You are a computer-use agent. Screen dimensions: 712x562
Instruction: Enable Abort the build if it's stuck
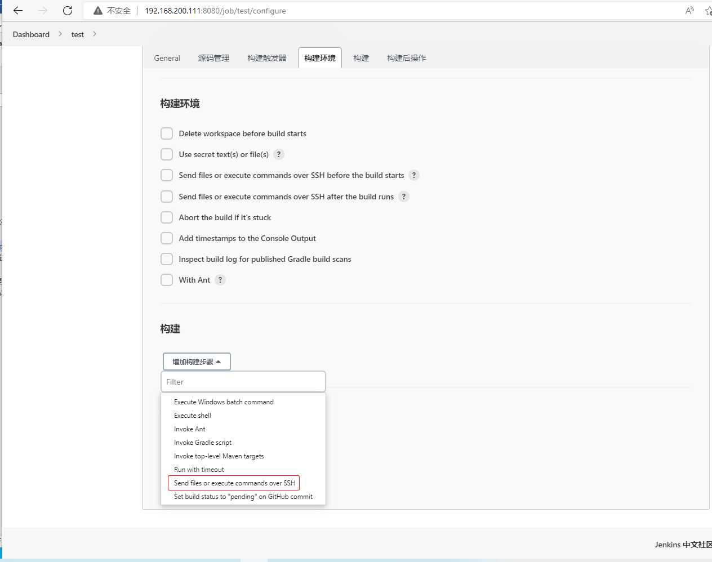point(167,217)
